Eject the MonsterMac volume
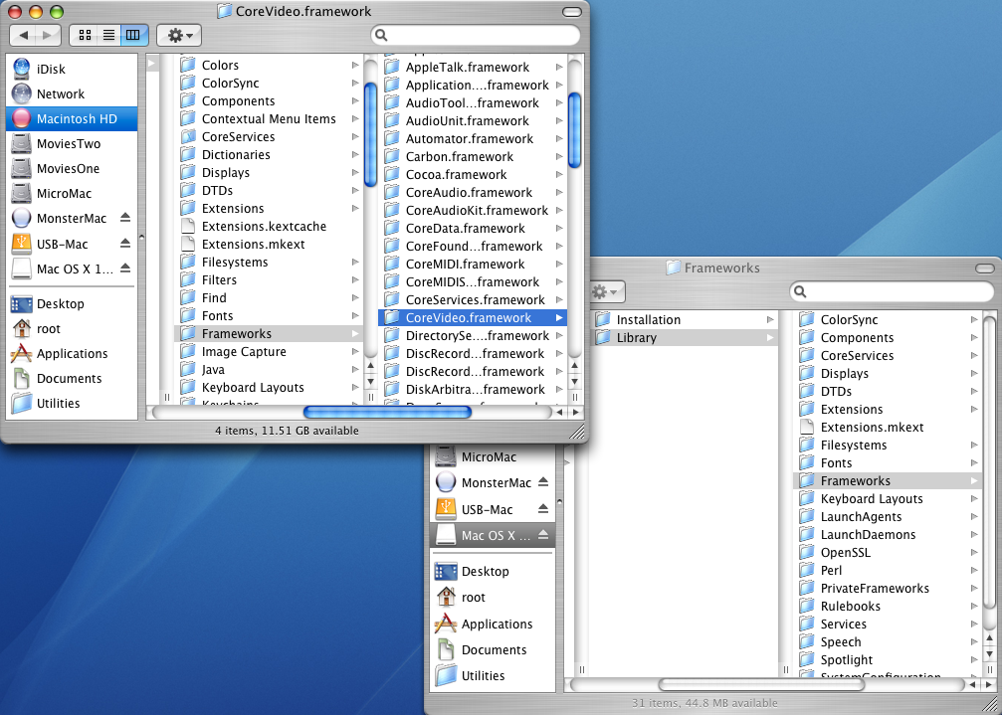Image resolution: width=1002 pixels, height=715 pixels. click(127, 218)
